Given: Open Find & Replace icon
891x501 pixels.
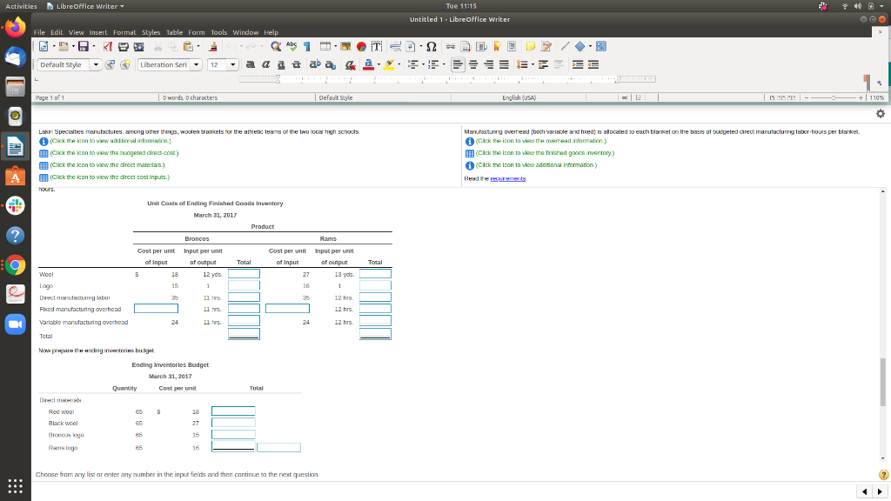Looking at the screenshot, I should [276, 47].
